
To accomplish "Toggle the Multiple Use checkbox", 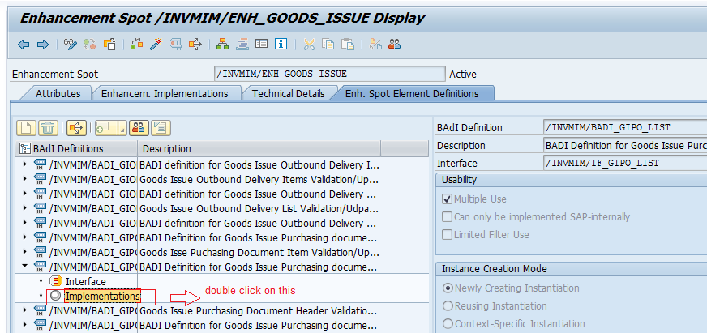I will [x=447, y=199].
